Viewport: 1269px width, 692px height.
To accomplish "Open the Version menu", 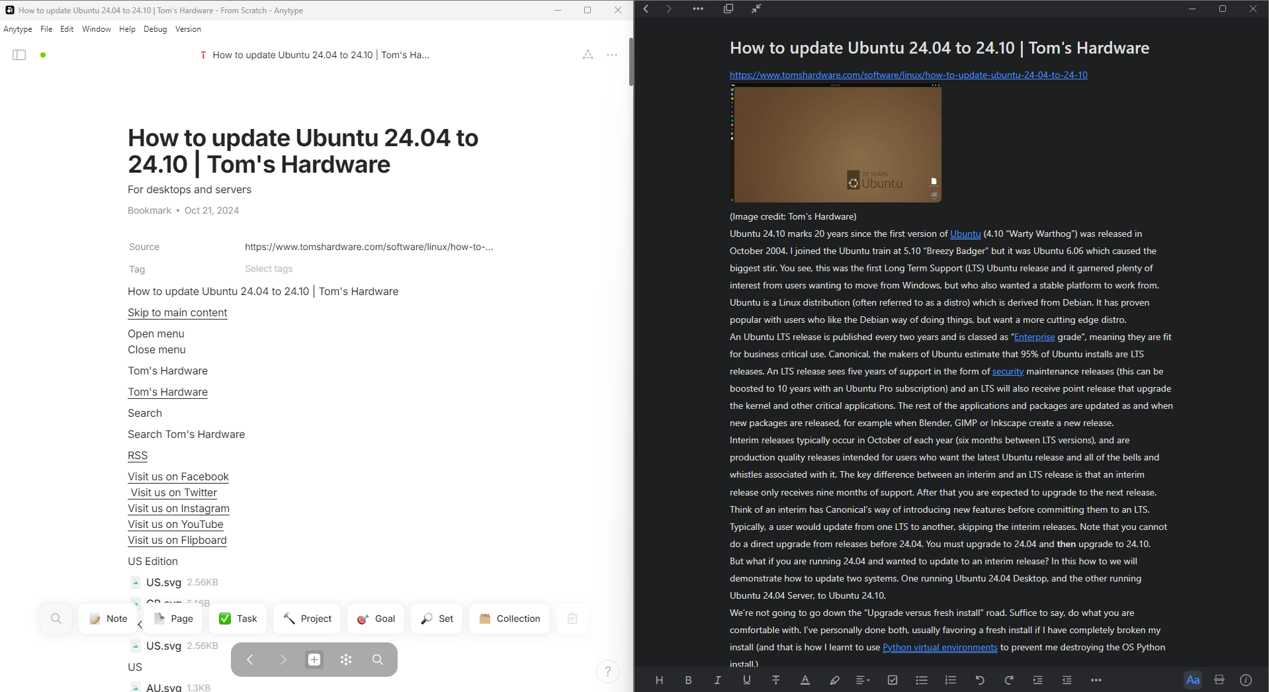I will (188, 29).
